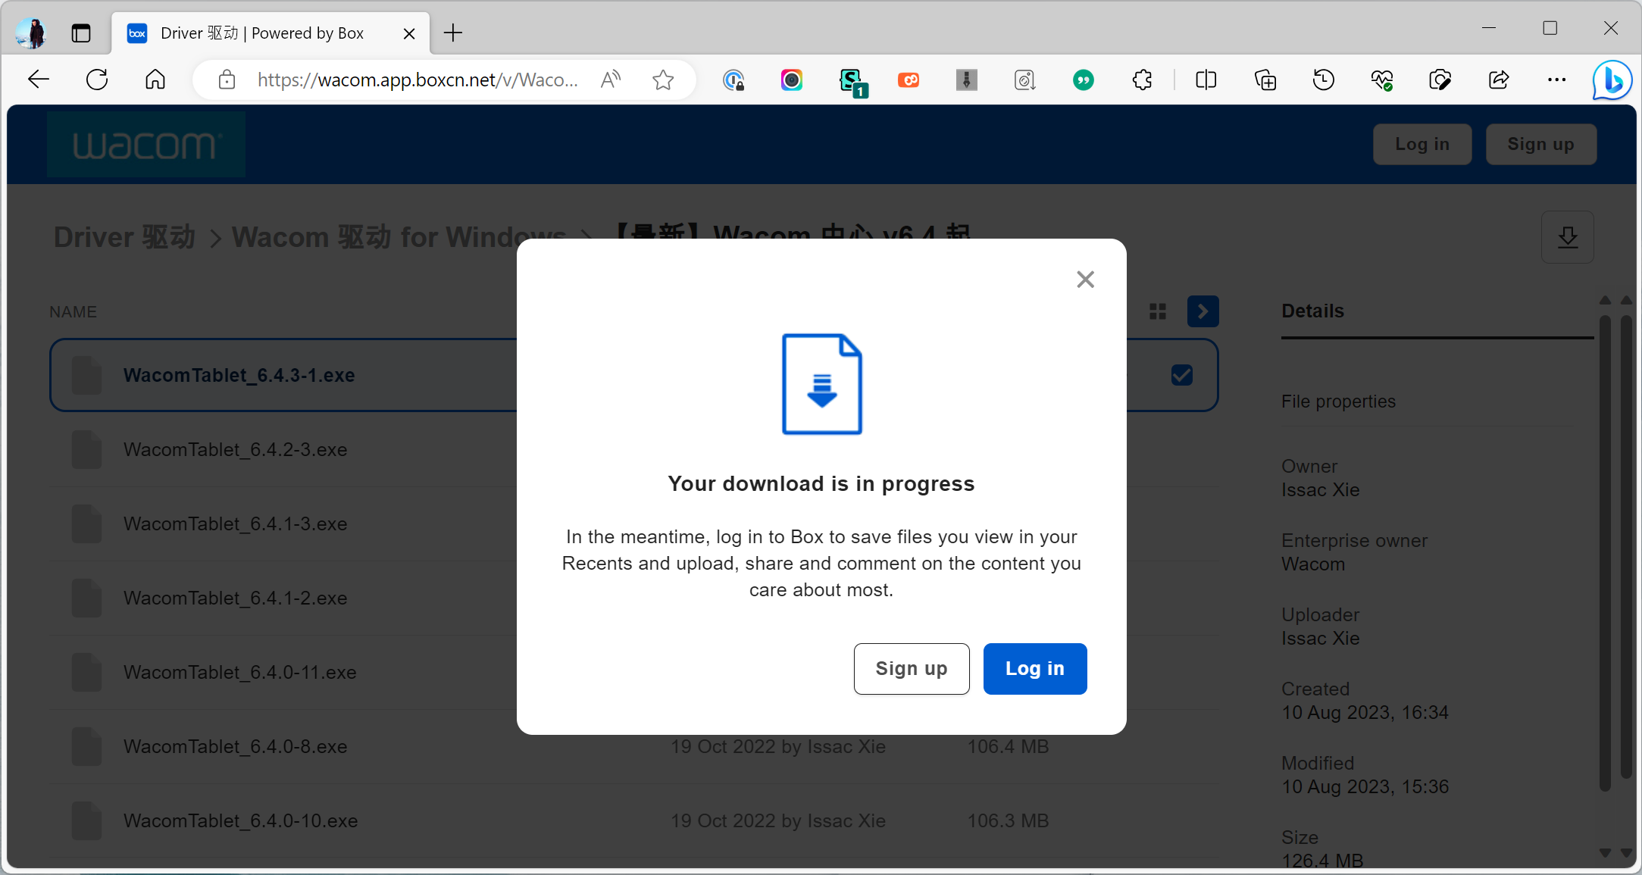Select WacomTablet_6.4.2-3.exe file
This screenshot has width=1642, height=875.
(x=235, y=449)
